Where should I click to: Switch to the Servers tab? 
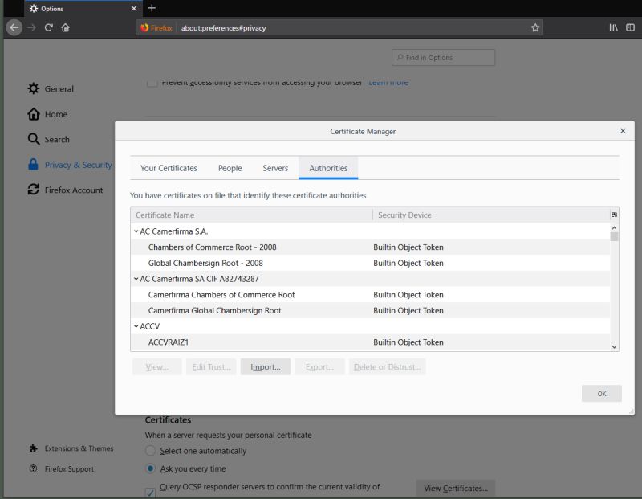pos(275,168)
